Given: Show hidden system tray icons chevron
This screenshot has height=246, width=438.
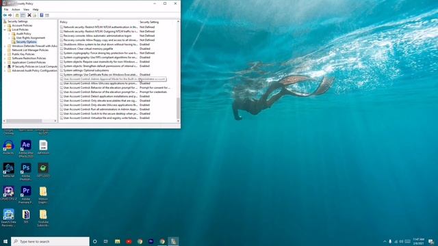Looking at the screenshot, I should tap(385, 241).
